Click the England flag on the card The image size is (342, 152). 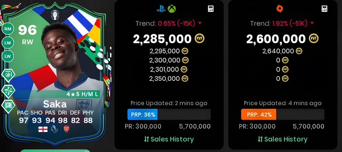click(x=43, y=129)
